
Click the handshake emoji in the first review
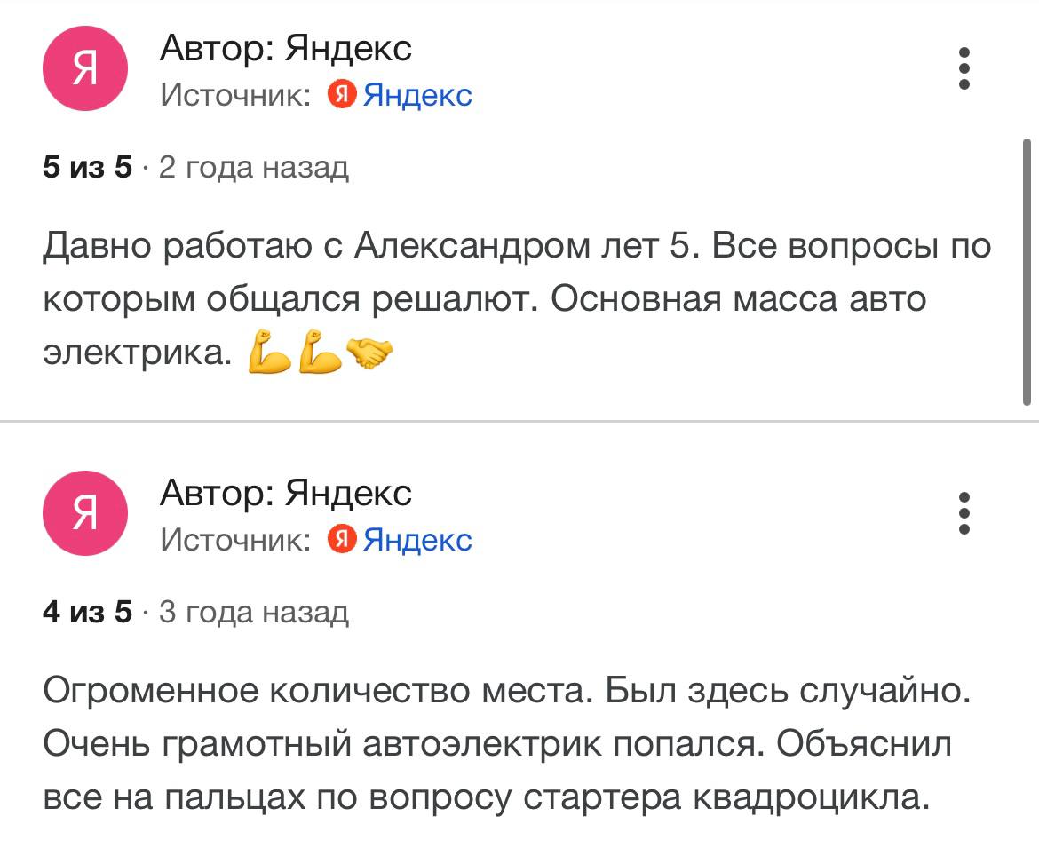point(369,353)
